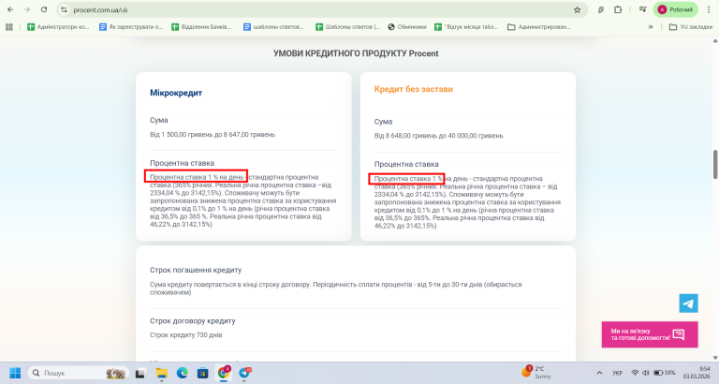This screenshot has height=384, width=719.
Task: Click the page vertical scrollbar thumb
Action: pyautogui.click(x=715, y=164)
